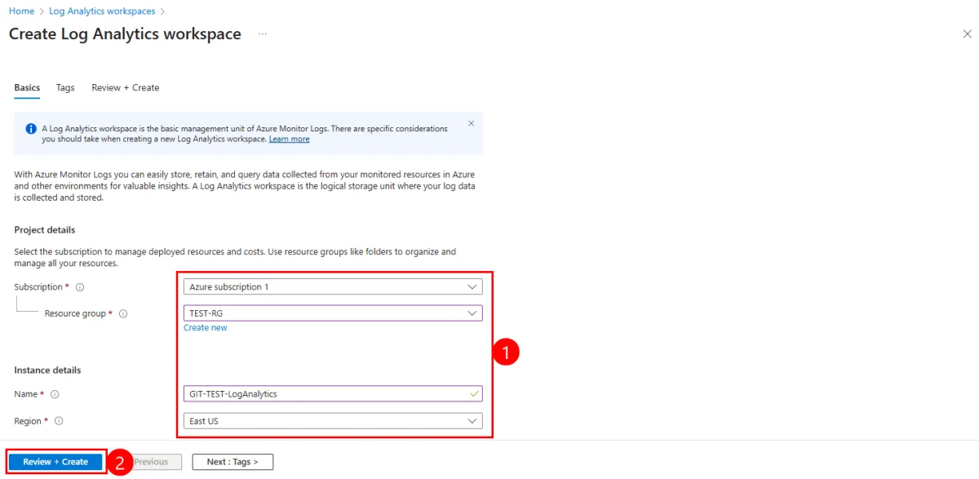Click the info icon next to Name
This screenshot has height=479, width=979.
point(55,394)
